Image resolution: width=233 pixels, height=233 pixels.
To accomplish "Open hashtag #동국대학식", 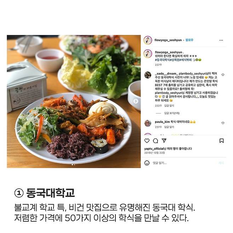I will click(x=162, y=60).
